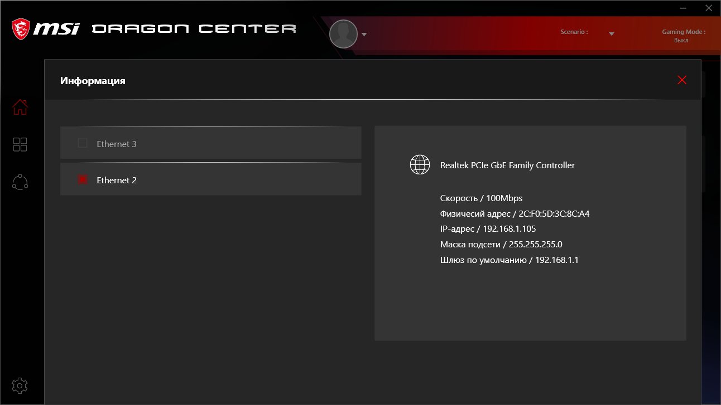Close the Информация dialog with the red X
This screenshot has height=405, width=721.
(x=682, y=80)
